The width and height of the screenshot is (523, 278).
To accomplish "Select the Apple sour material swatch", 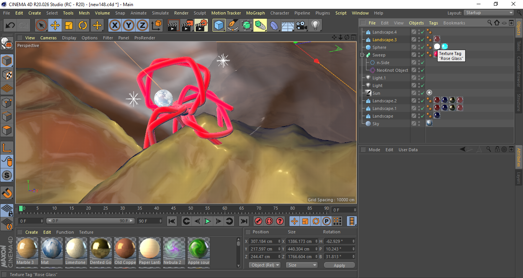I will coord(199,251).
